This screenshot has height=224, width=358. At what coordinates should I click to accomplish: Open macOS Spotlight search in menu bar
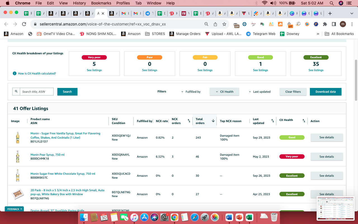332,3
